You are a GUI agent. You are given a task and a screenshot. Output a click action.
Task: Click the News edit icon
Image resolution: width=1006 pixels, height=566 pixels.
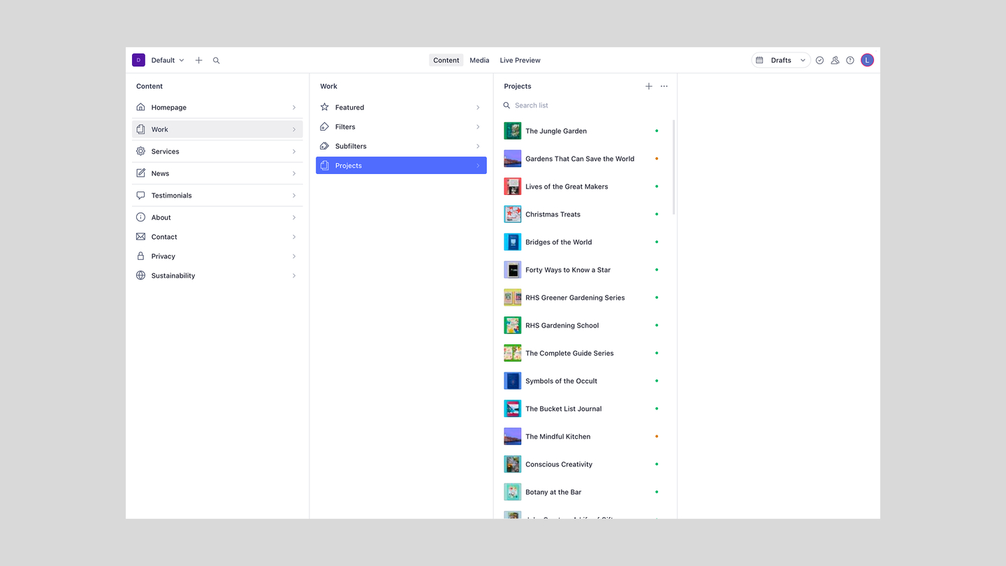(140, 173)
